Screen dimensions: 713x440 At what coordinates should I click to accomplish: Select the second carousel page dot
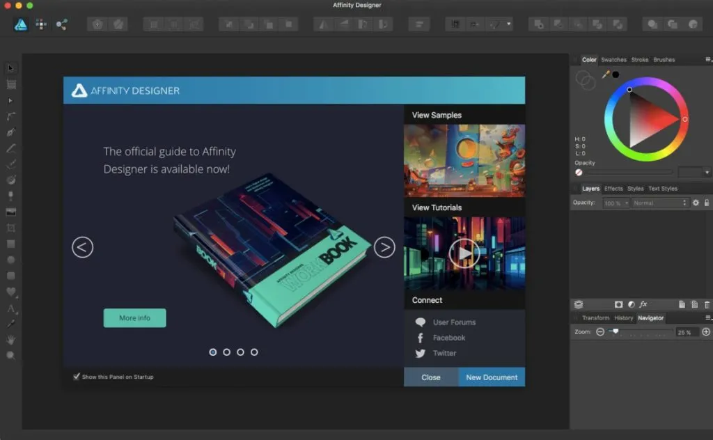pyautogui.click(x=226, y=352)
